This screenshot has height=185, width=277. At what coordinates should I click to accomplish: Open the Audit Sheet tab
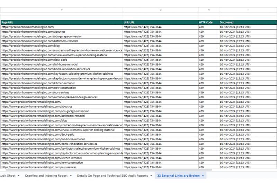7,176
